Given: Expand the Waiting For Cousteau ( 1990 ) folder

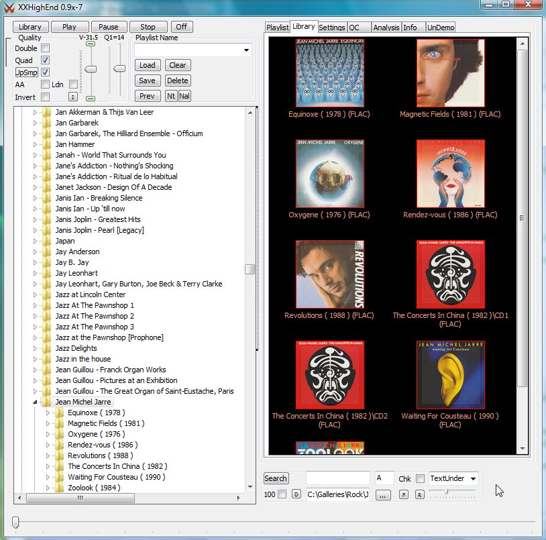Looking at the screenshot, I should [48, 477].
